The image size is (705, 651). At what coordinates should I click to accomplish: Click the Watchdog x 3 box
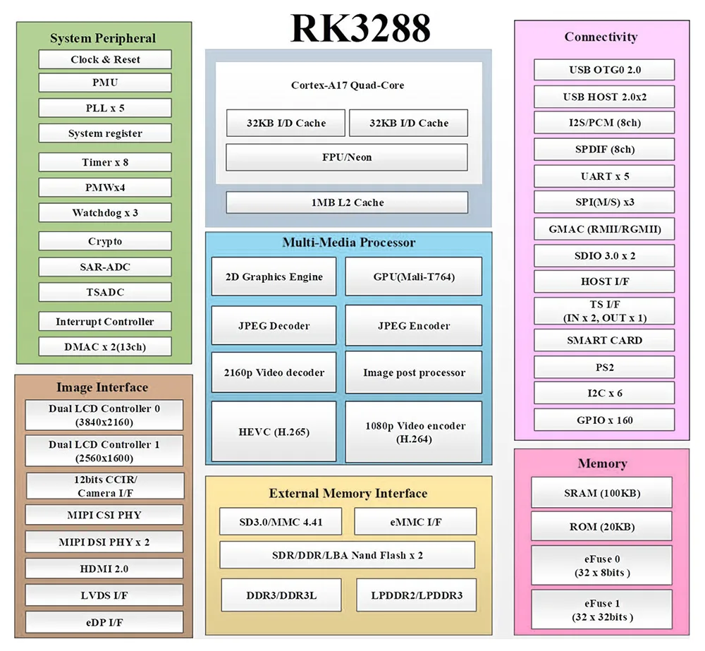[x=105, y=213]
